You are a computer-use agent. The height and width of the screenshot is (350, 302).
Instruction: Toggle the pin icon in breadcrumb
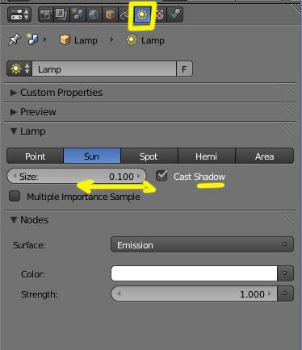[x=15, y=40]
